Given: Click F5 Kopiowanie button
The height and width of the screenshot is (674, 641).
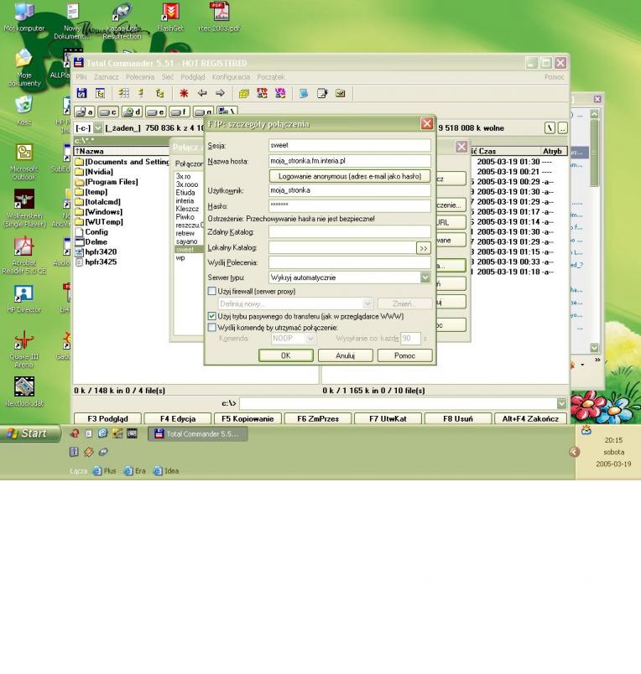Looking at the screenshot, I should tap(248, 418).
